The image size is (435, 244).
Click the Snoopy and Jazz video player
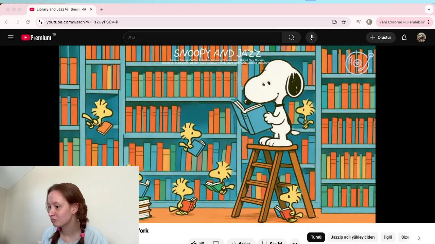[x=217, y=134]
